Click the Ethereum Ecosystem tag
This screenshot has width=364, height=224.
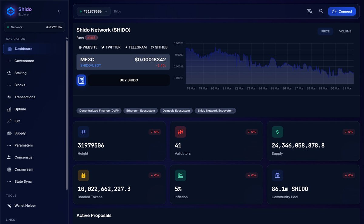(140, 111)
